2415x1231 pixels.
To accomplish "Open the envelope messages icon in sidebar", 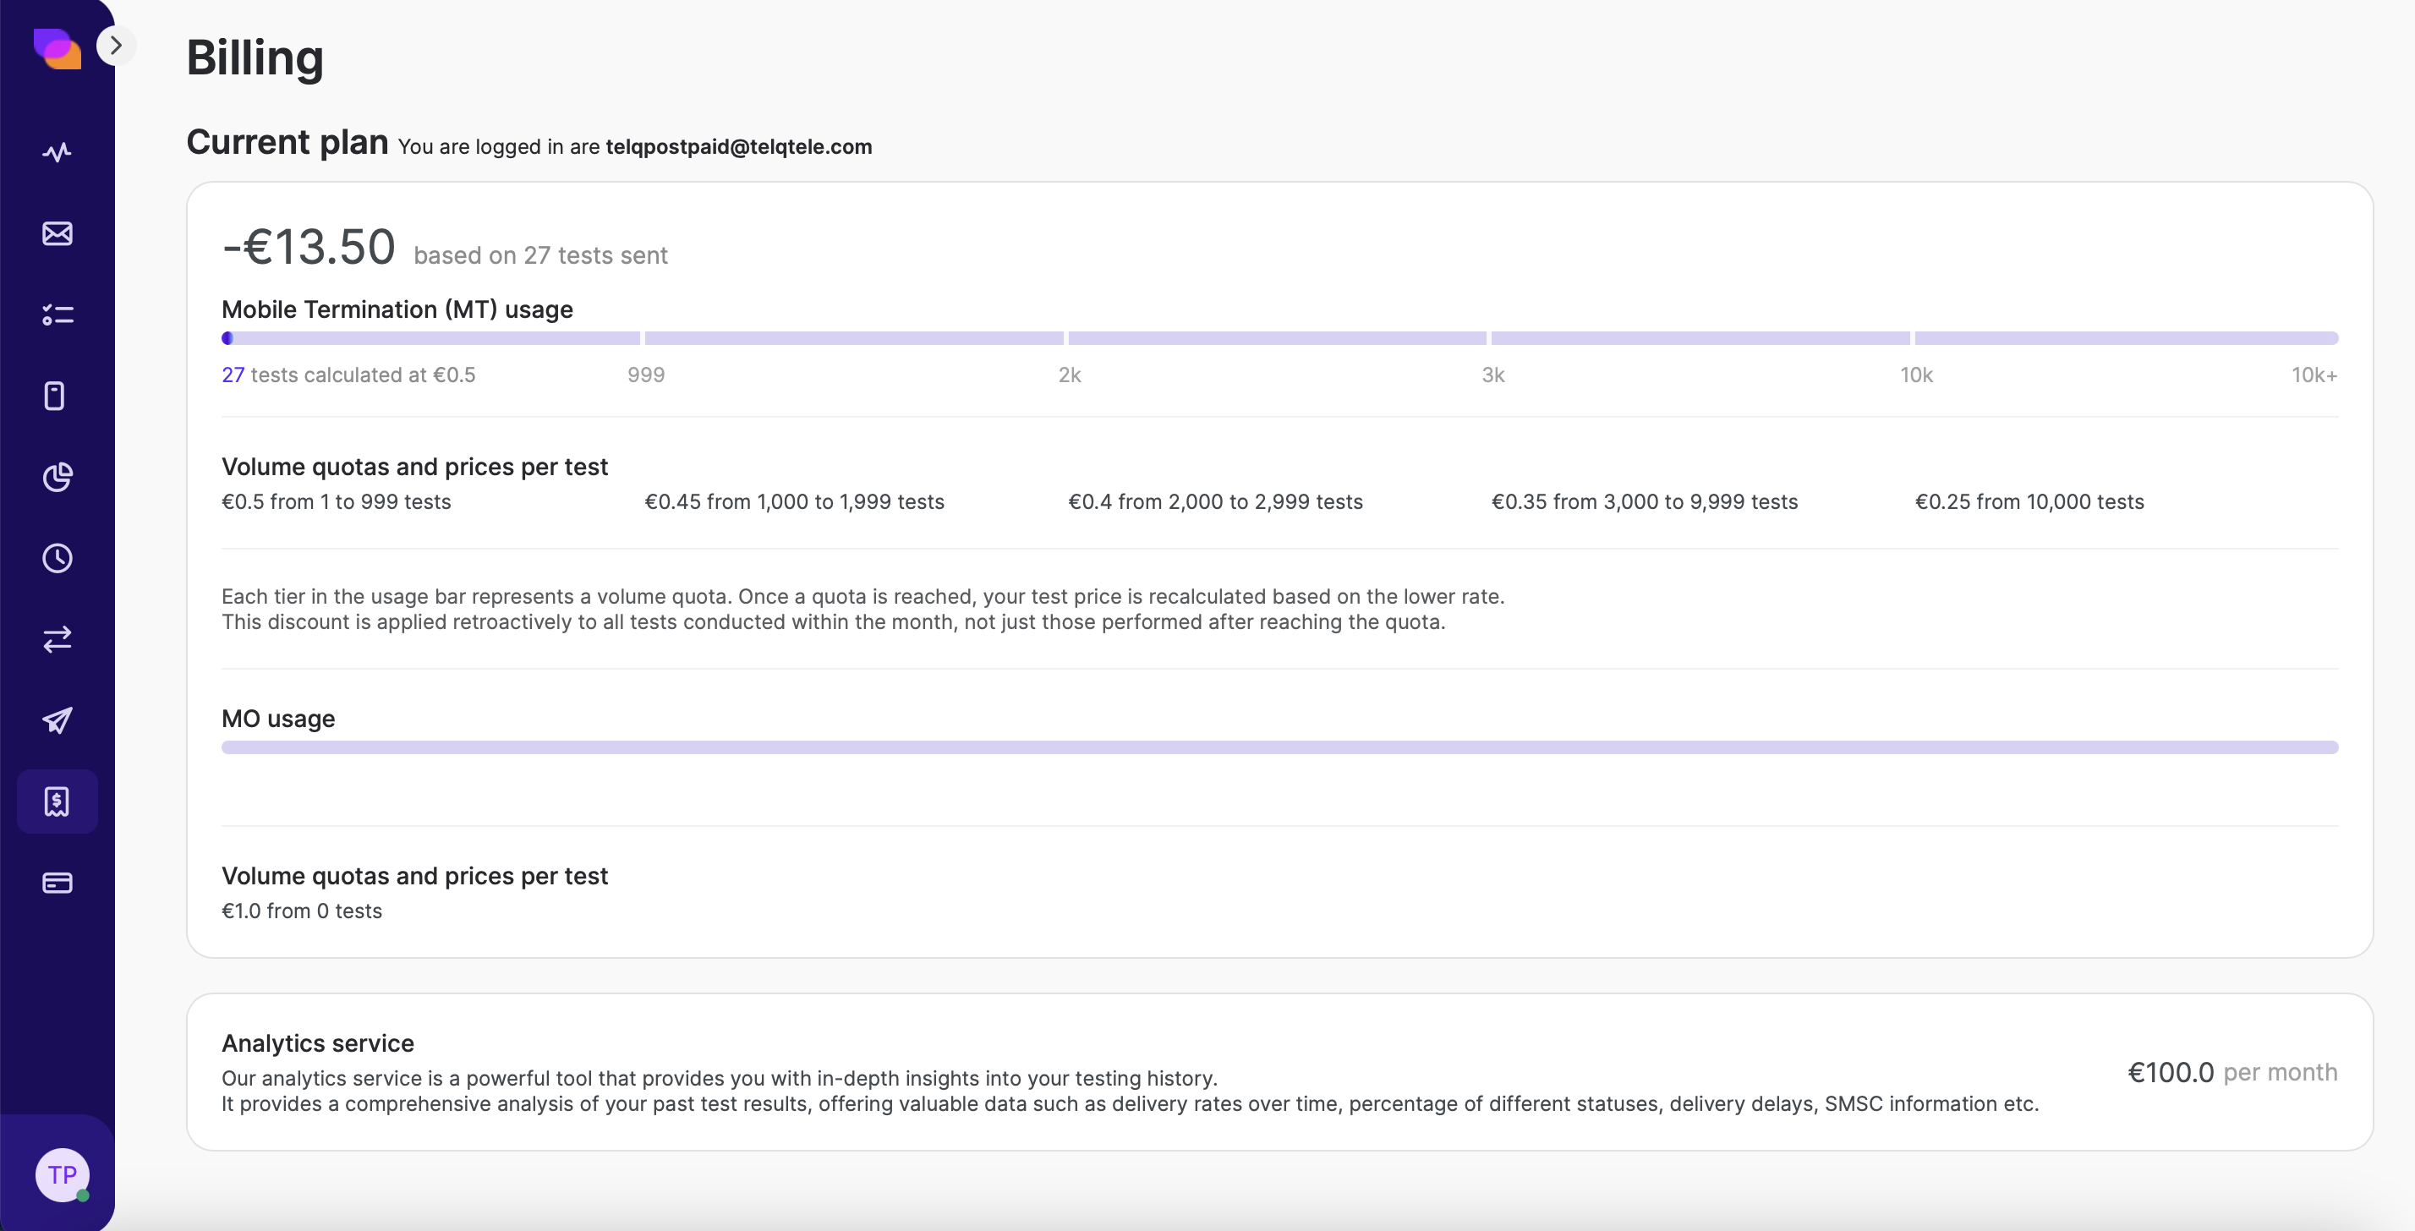I will coord(57,233).
